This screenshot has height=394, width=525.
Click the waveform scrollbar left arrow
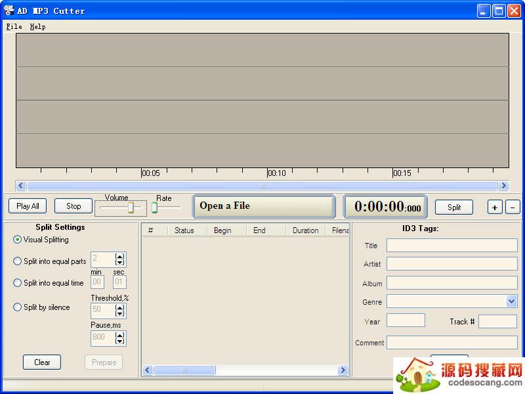coord(20,186)
